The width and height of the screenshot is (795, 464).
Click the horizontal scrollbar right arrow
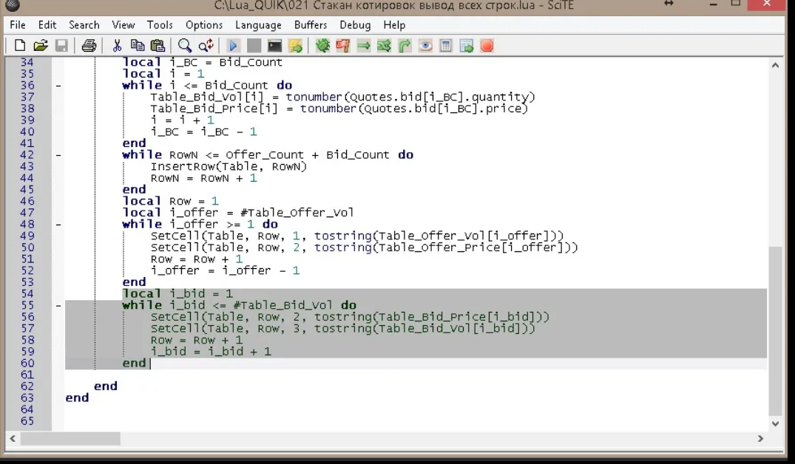[760, 439]
